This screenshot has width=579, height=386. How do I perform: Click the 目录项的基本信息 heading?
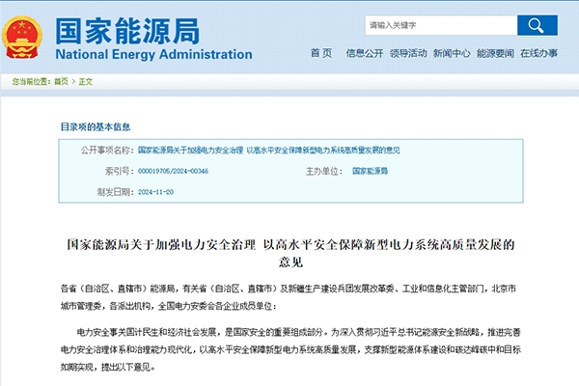pos(96,126)
